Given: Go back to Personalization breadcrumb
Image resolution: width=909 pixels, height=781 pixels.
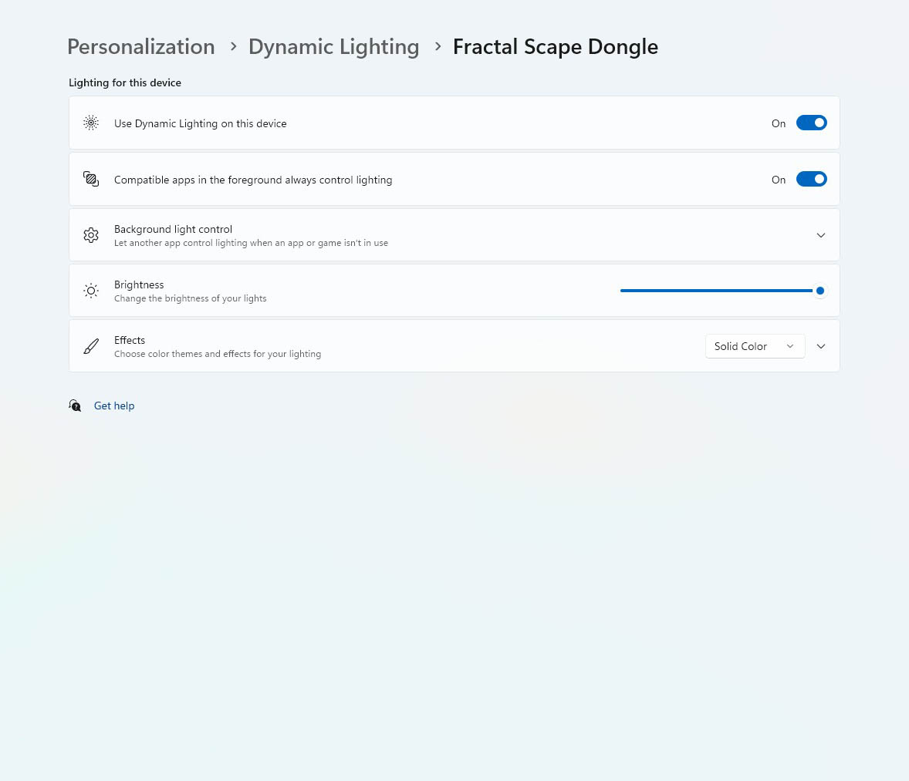Looking at the screenshot, I should [141, 47].
